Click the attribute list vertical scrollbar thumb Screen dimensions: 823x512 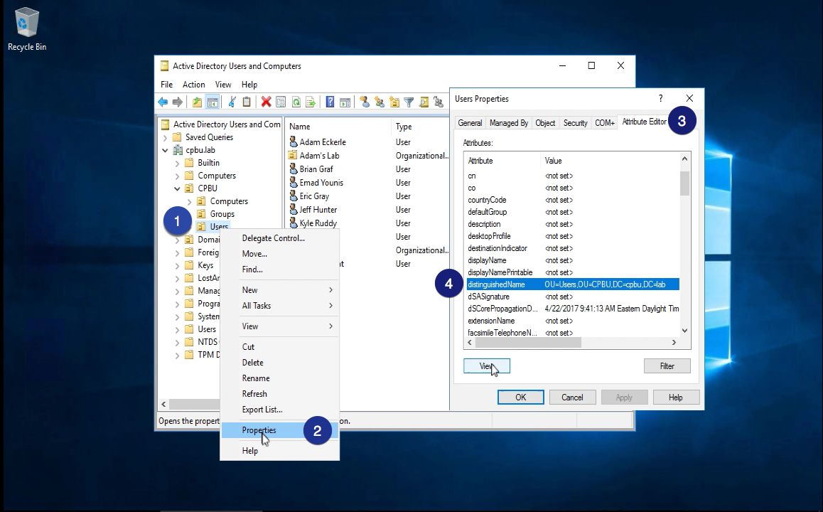tap(684, 183)
